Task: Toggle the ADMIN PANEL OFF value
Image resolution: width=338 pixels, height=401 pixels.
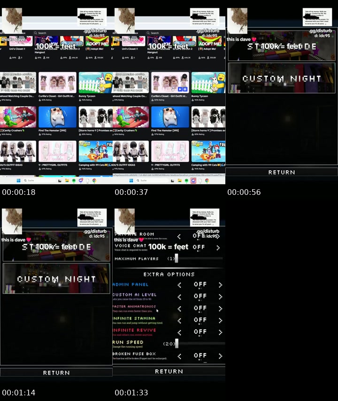Action: (x=200, y=285)
